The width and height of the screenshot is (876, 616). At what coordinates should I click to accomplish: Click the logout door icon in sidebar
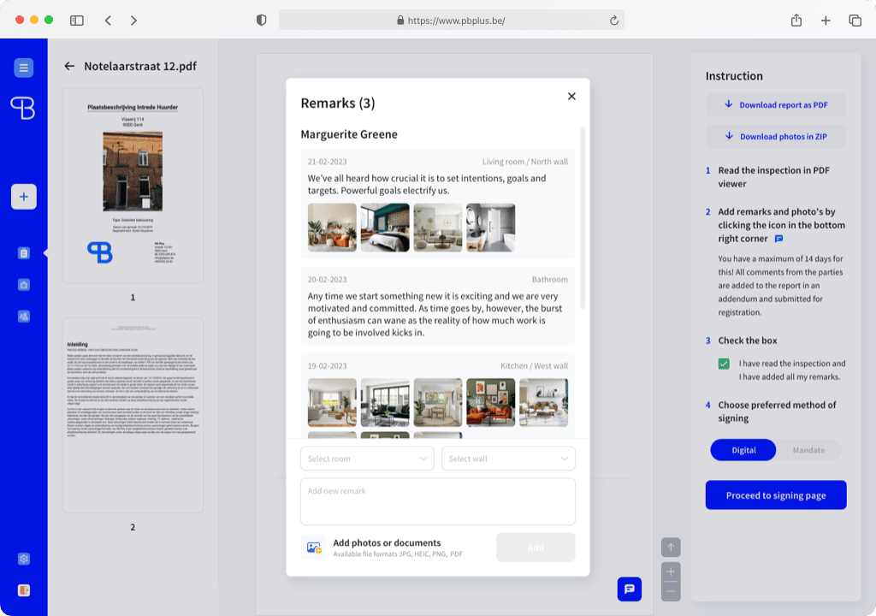pyautogui.click(x=23, y=590)
